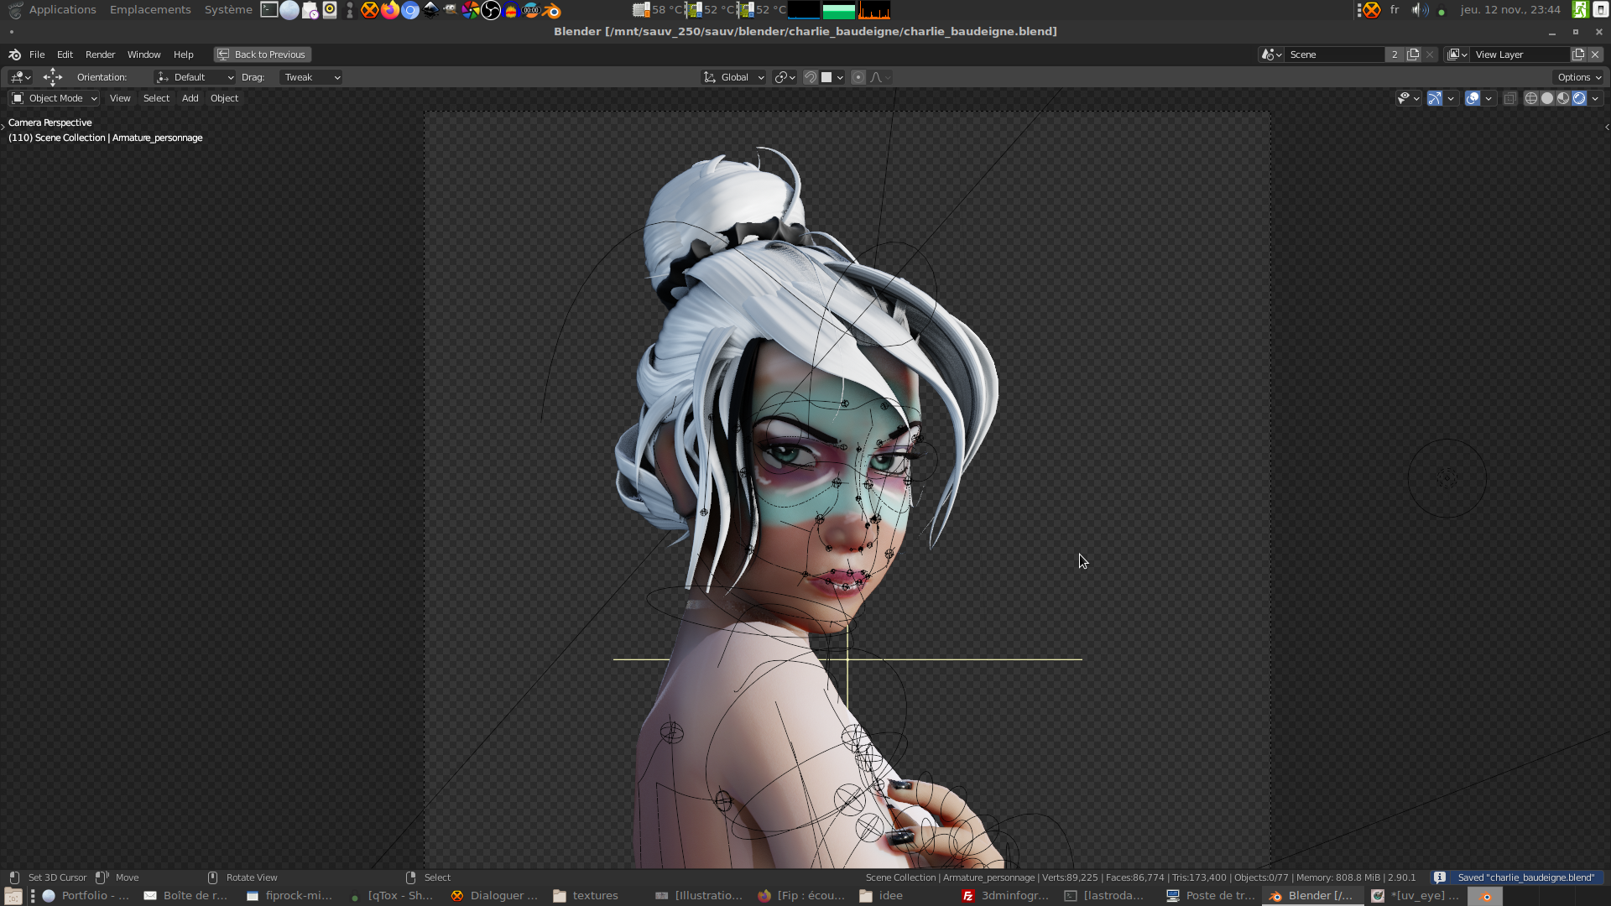Click the Blender logo menu icon
The width and height of the screenshot is (1611, 906).
[x=14, y=55]
